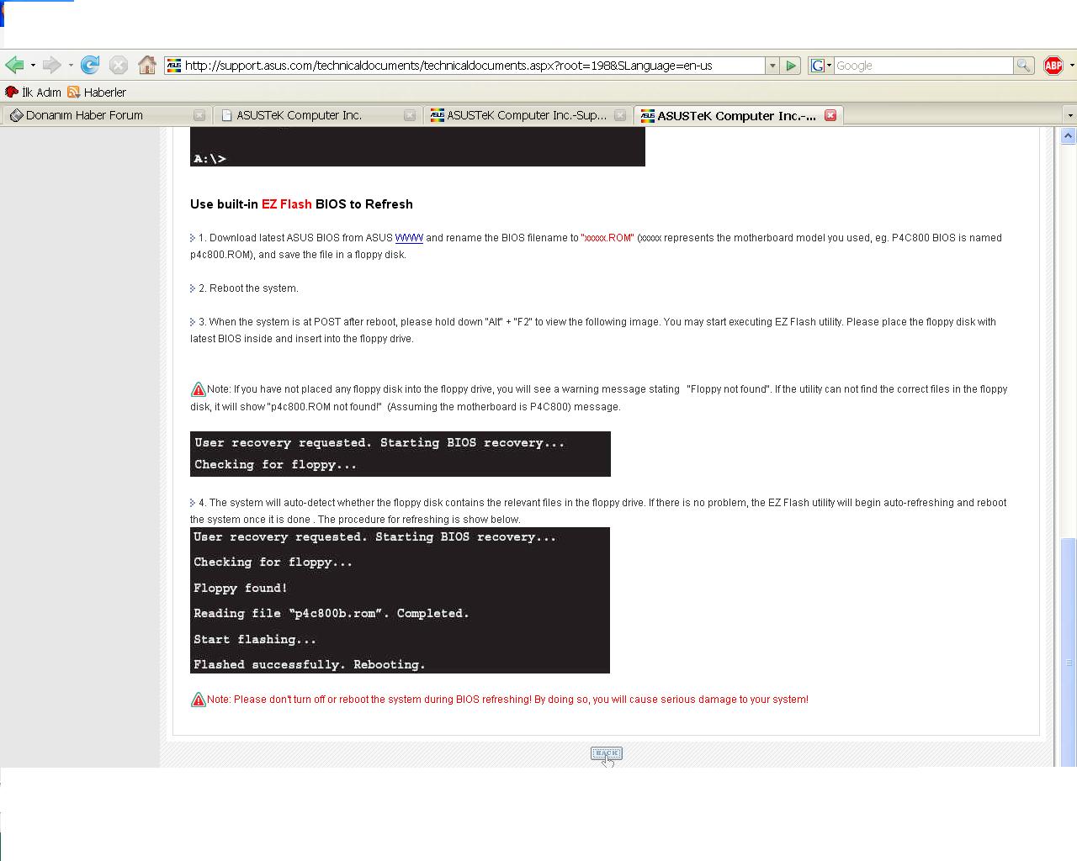
Task: Click the Forward navigation arrow
Action: [x=51, y=65]
